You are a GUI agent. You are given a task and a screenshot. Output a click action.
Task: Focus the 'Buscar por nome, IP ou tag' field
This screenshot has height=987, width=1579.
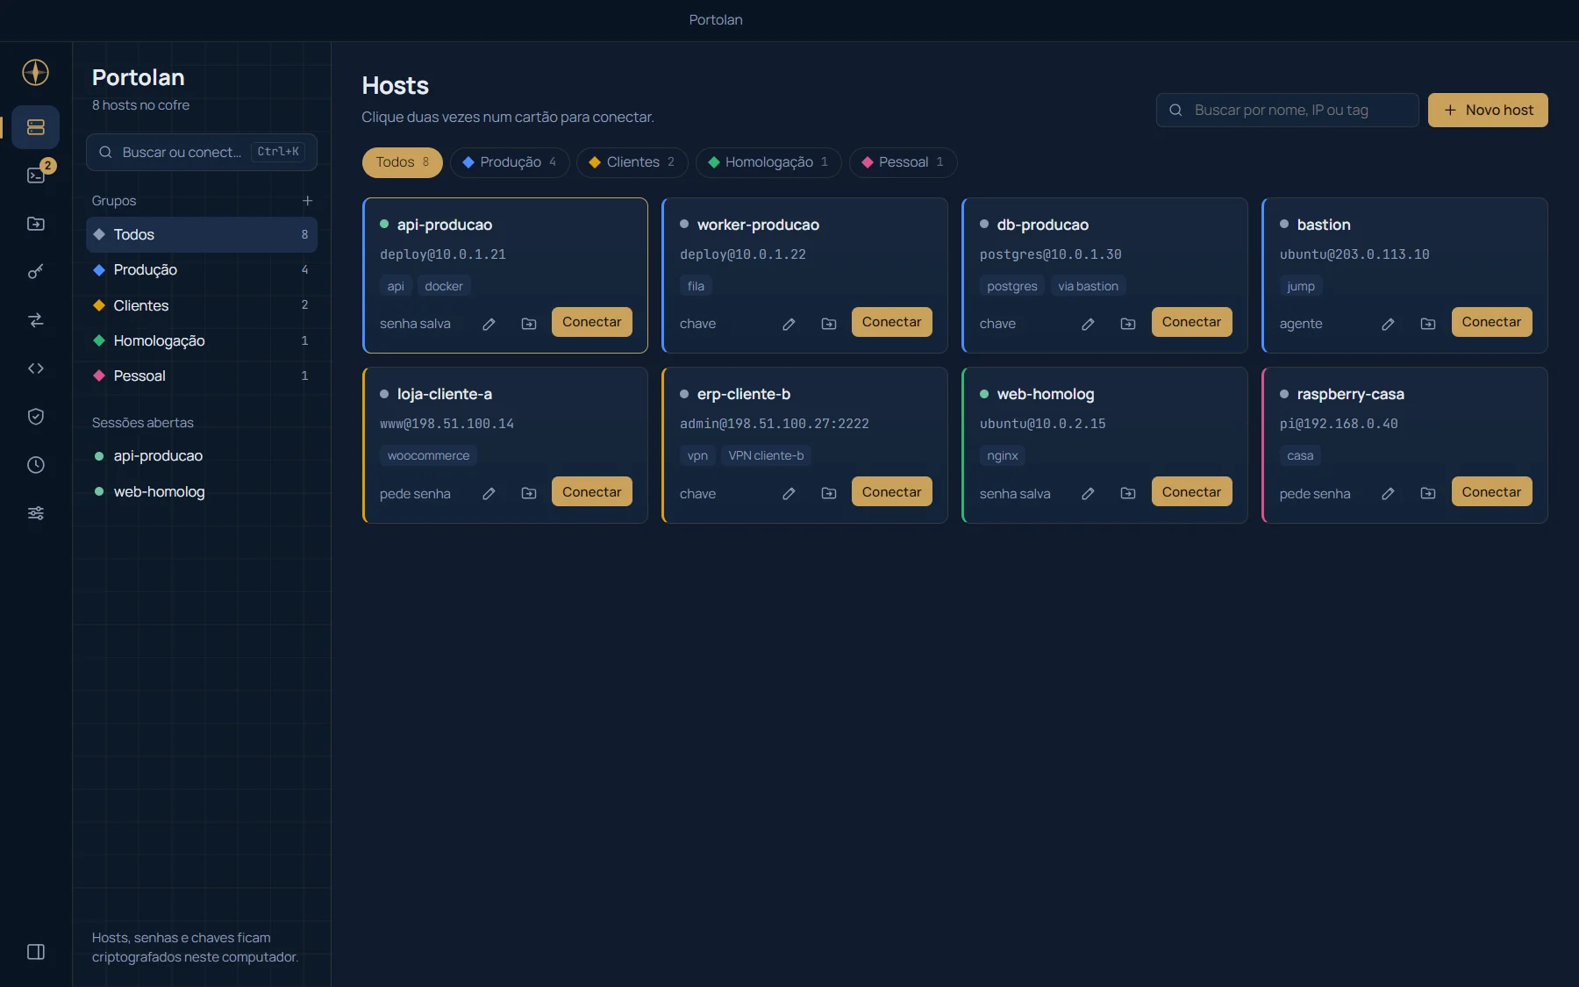pos(1287,111)
